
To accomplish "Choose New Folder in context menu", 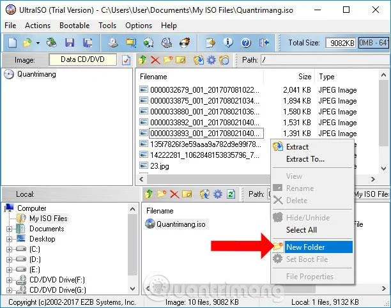I will tap(312, 247).
